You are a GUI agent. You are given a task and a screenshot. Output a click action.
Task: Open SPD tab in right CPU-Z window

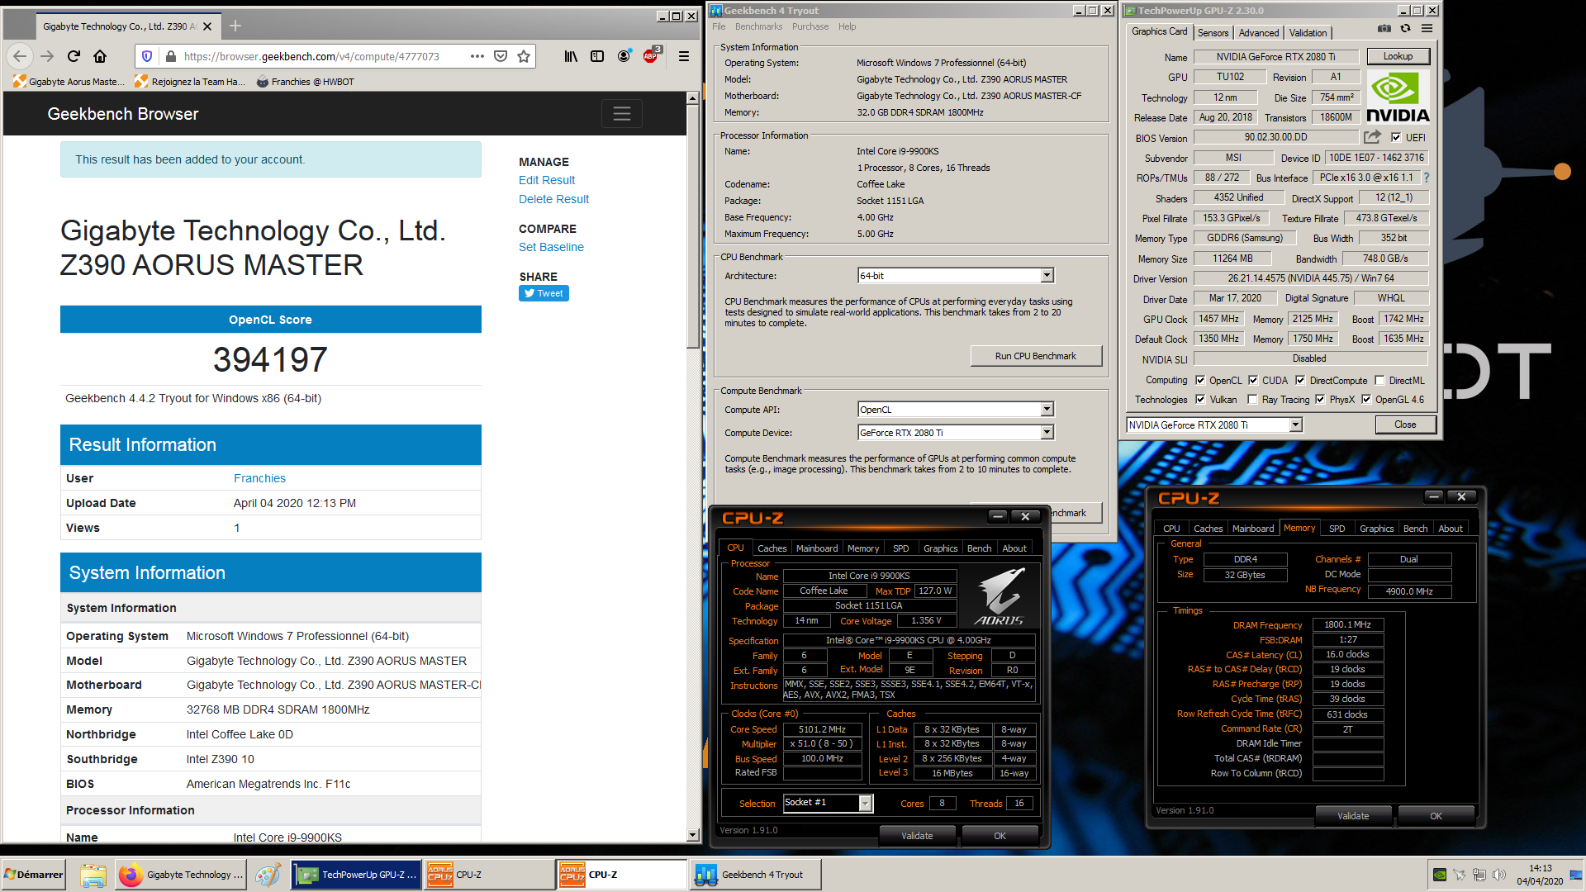(x=1337, y=529)
